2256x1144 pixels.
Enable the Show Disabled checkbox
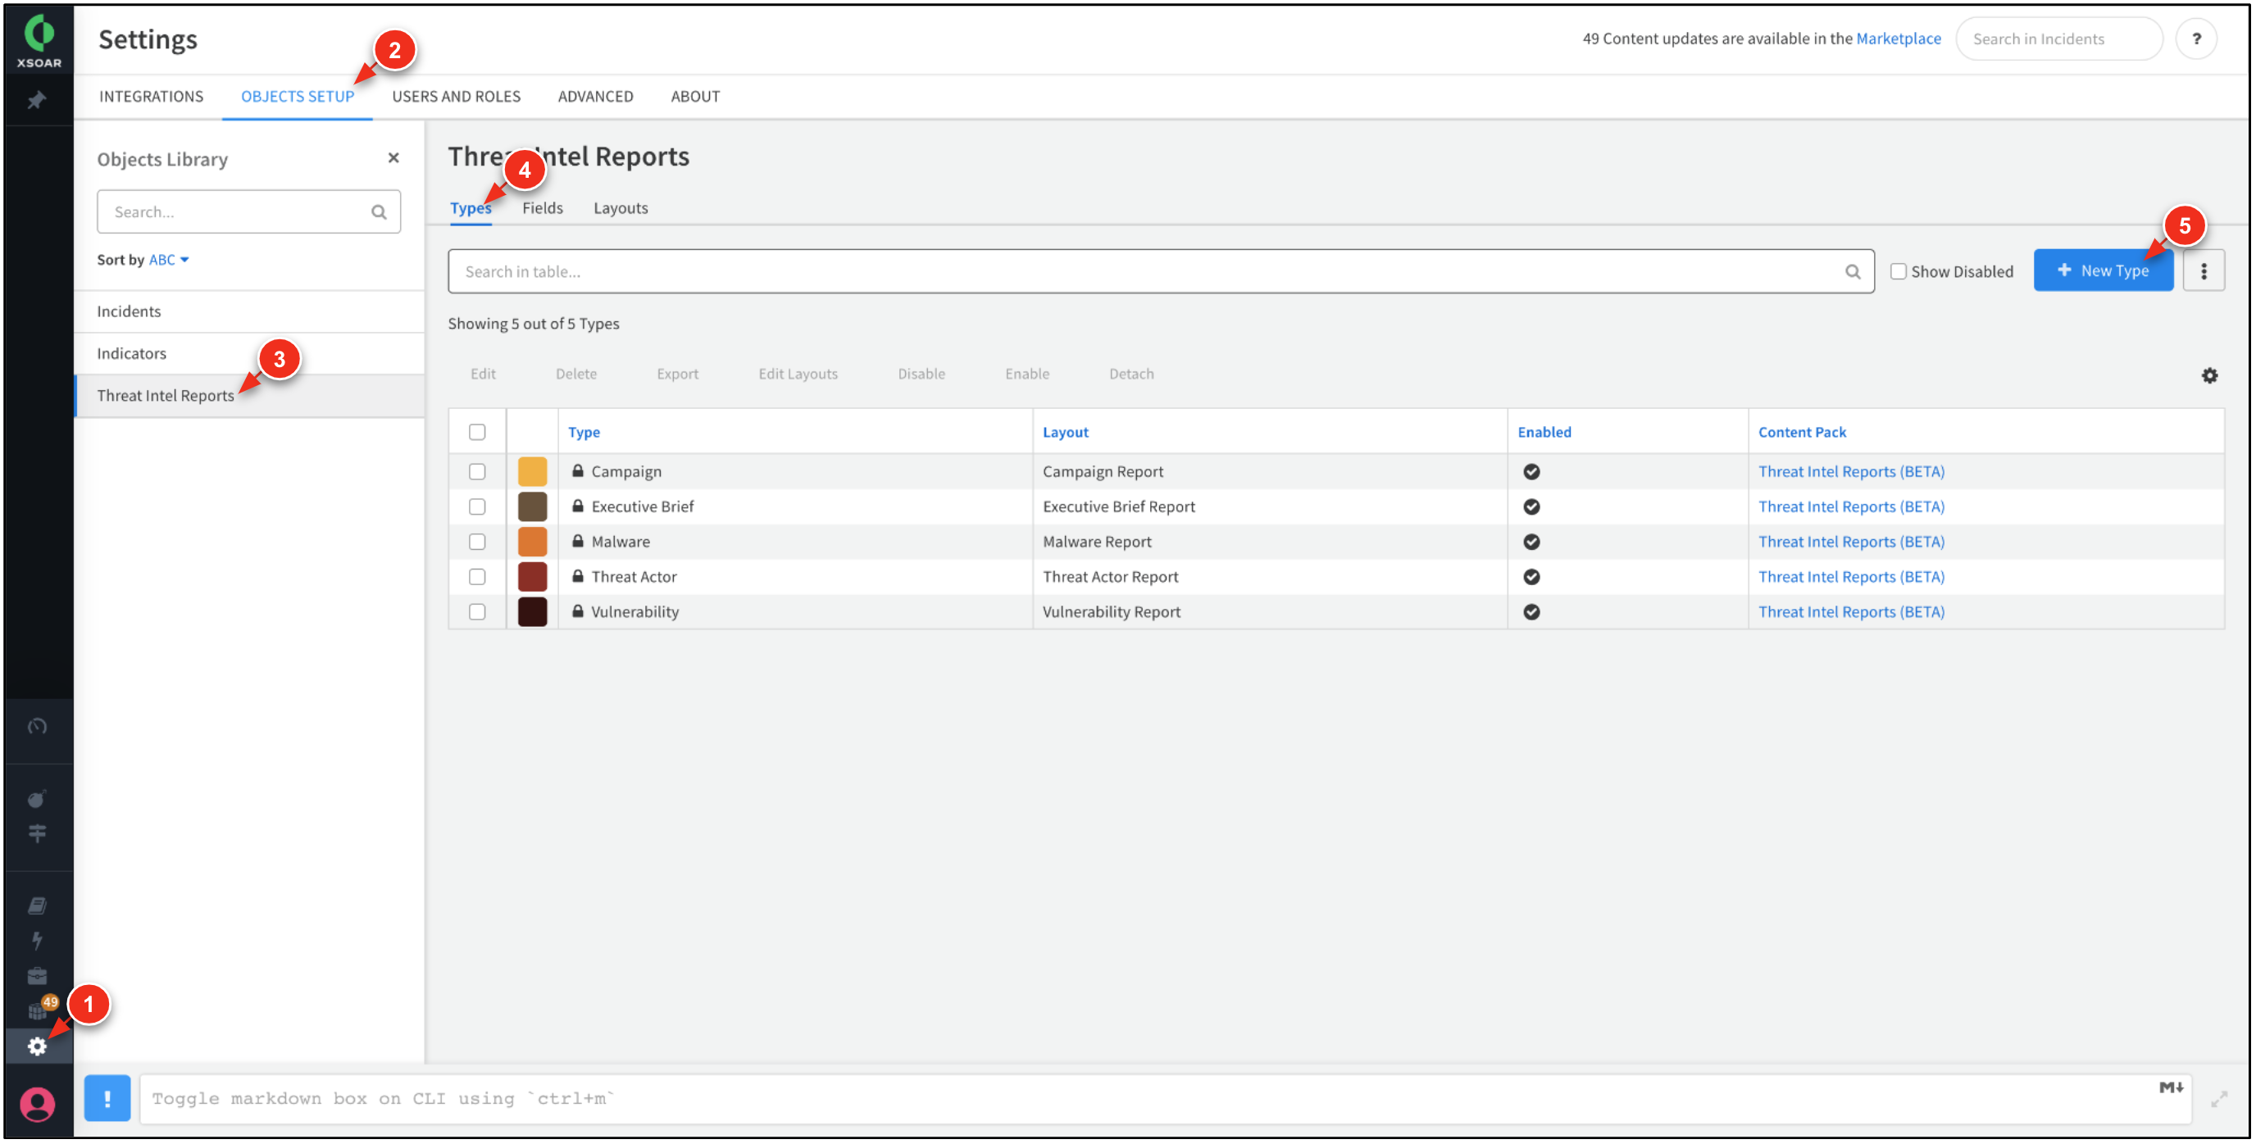coord(1898,271)
